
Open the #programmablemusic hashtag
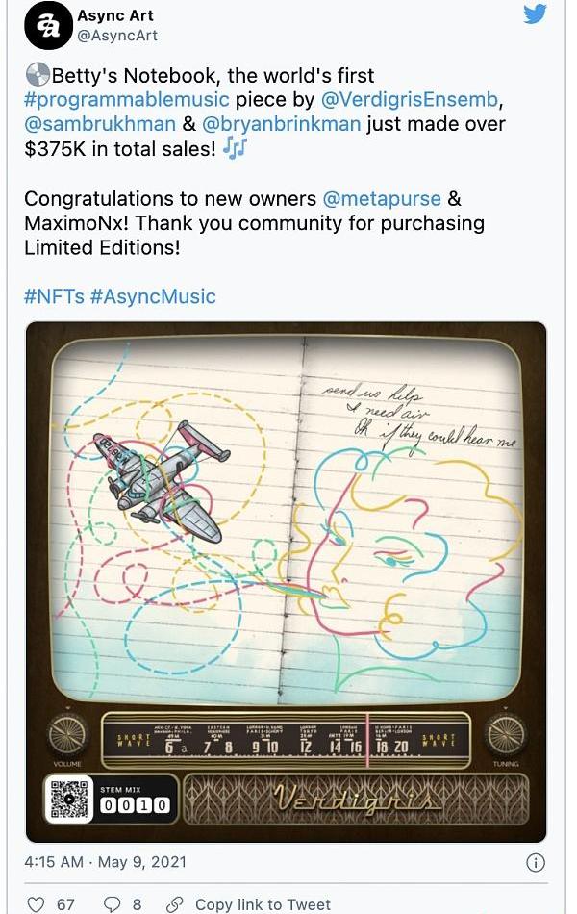click(127, 99)
